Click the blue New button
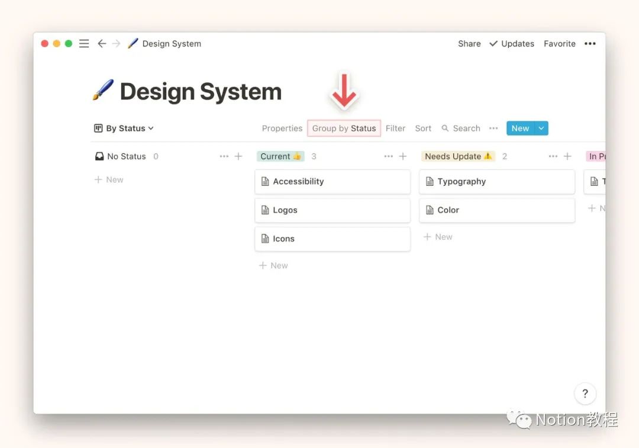Image resolution: width=639 pixels, height=448 pixels. coord(520,128)
